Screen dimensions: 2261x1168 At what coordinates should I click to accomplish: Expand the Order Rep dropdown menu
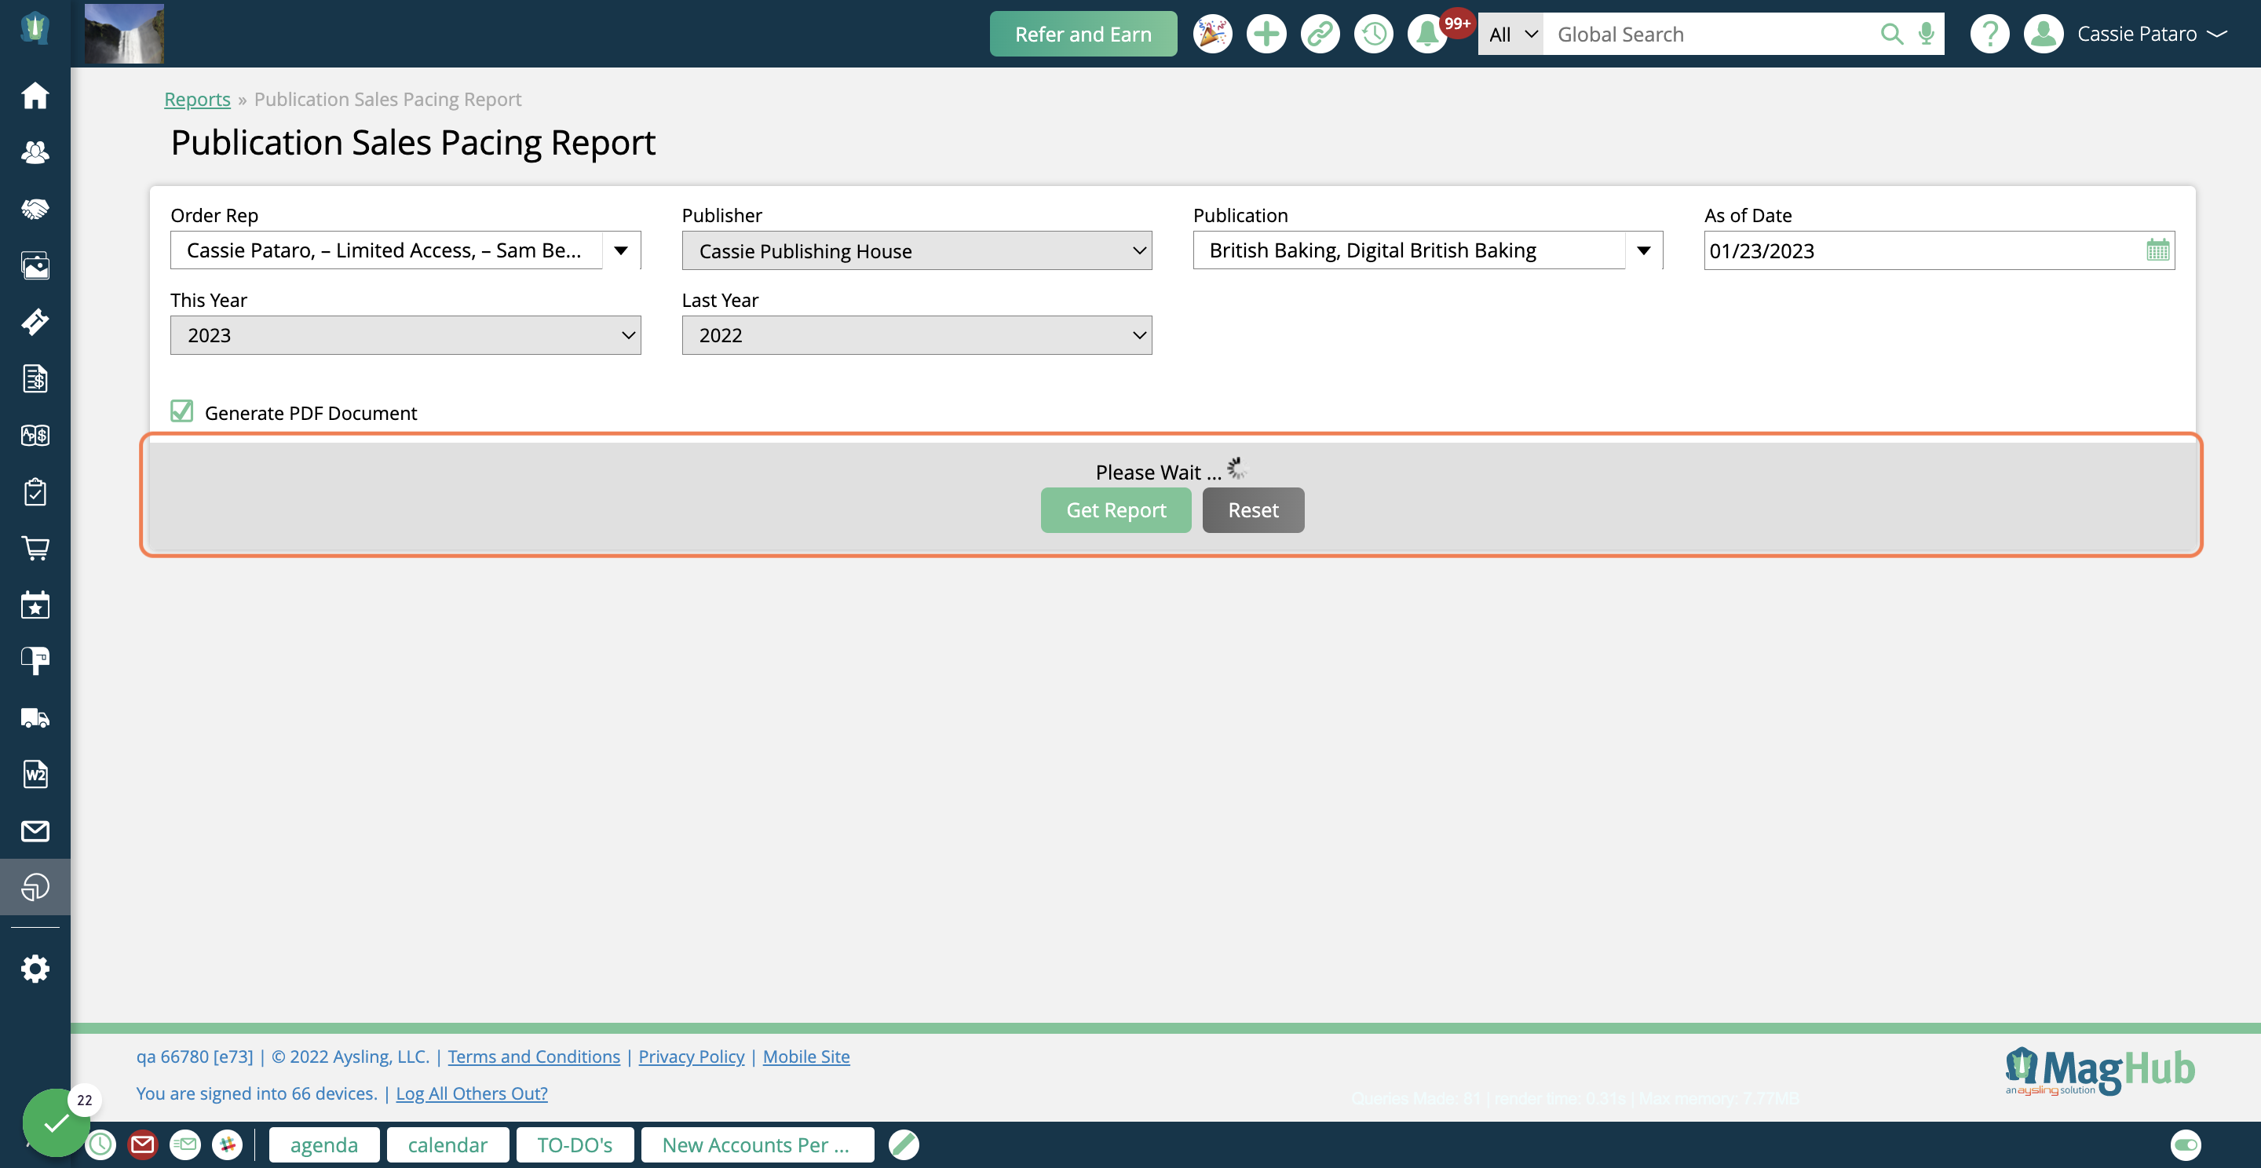tap(623, 249)
